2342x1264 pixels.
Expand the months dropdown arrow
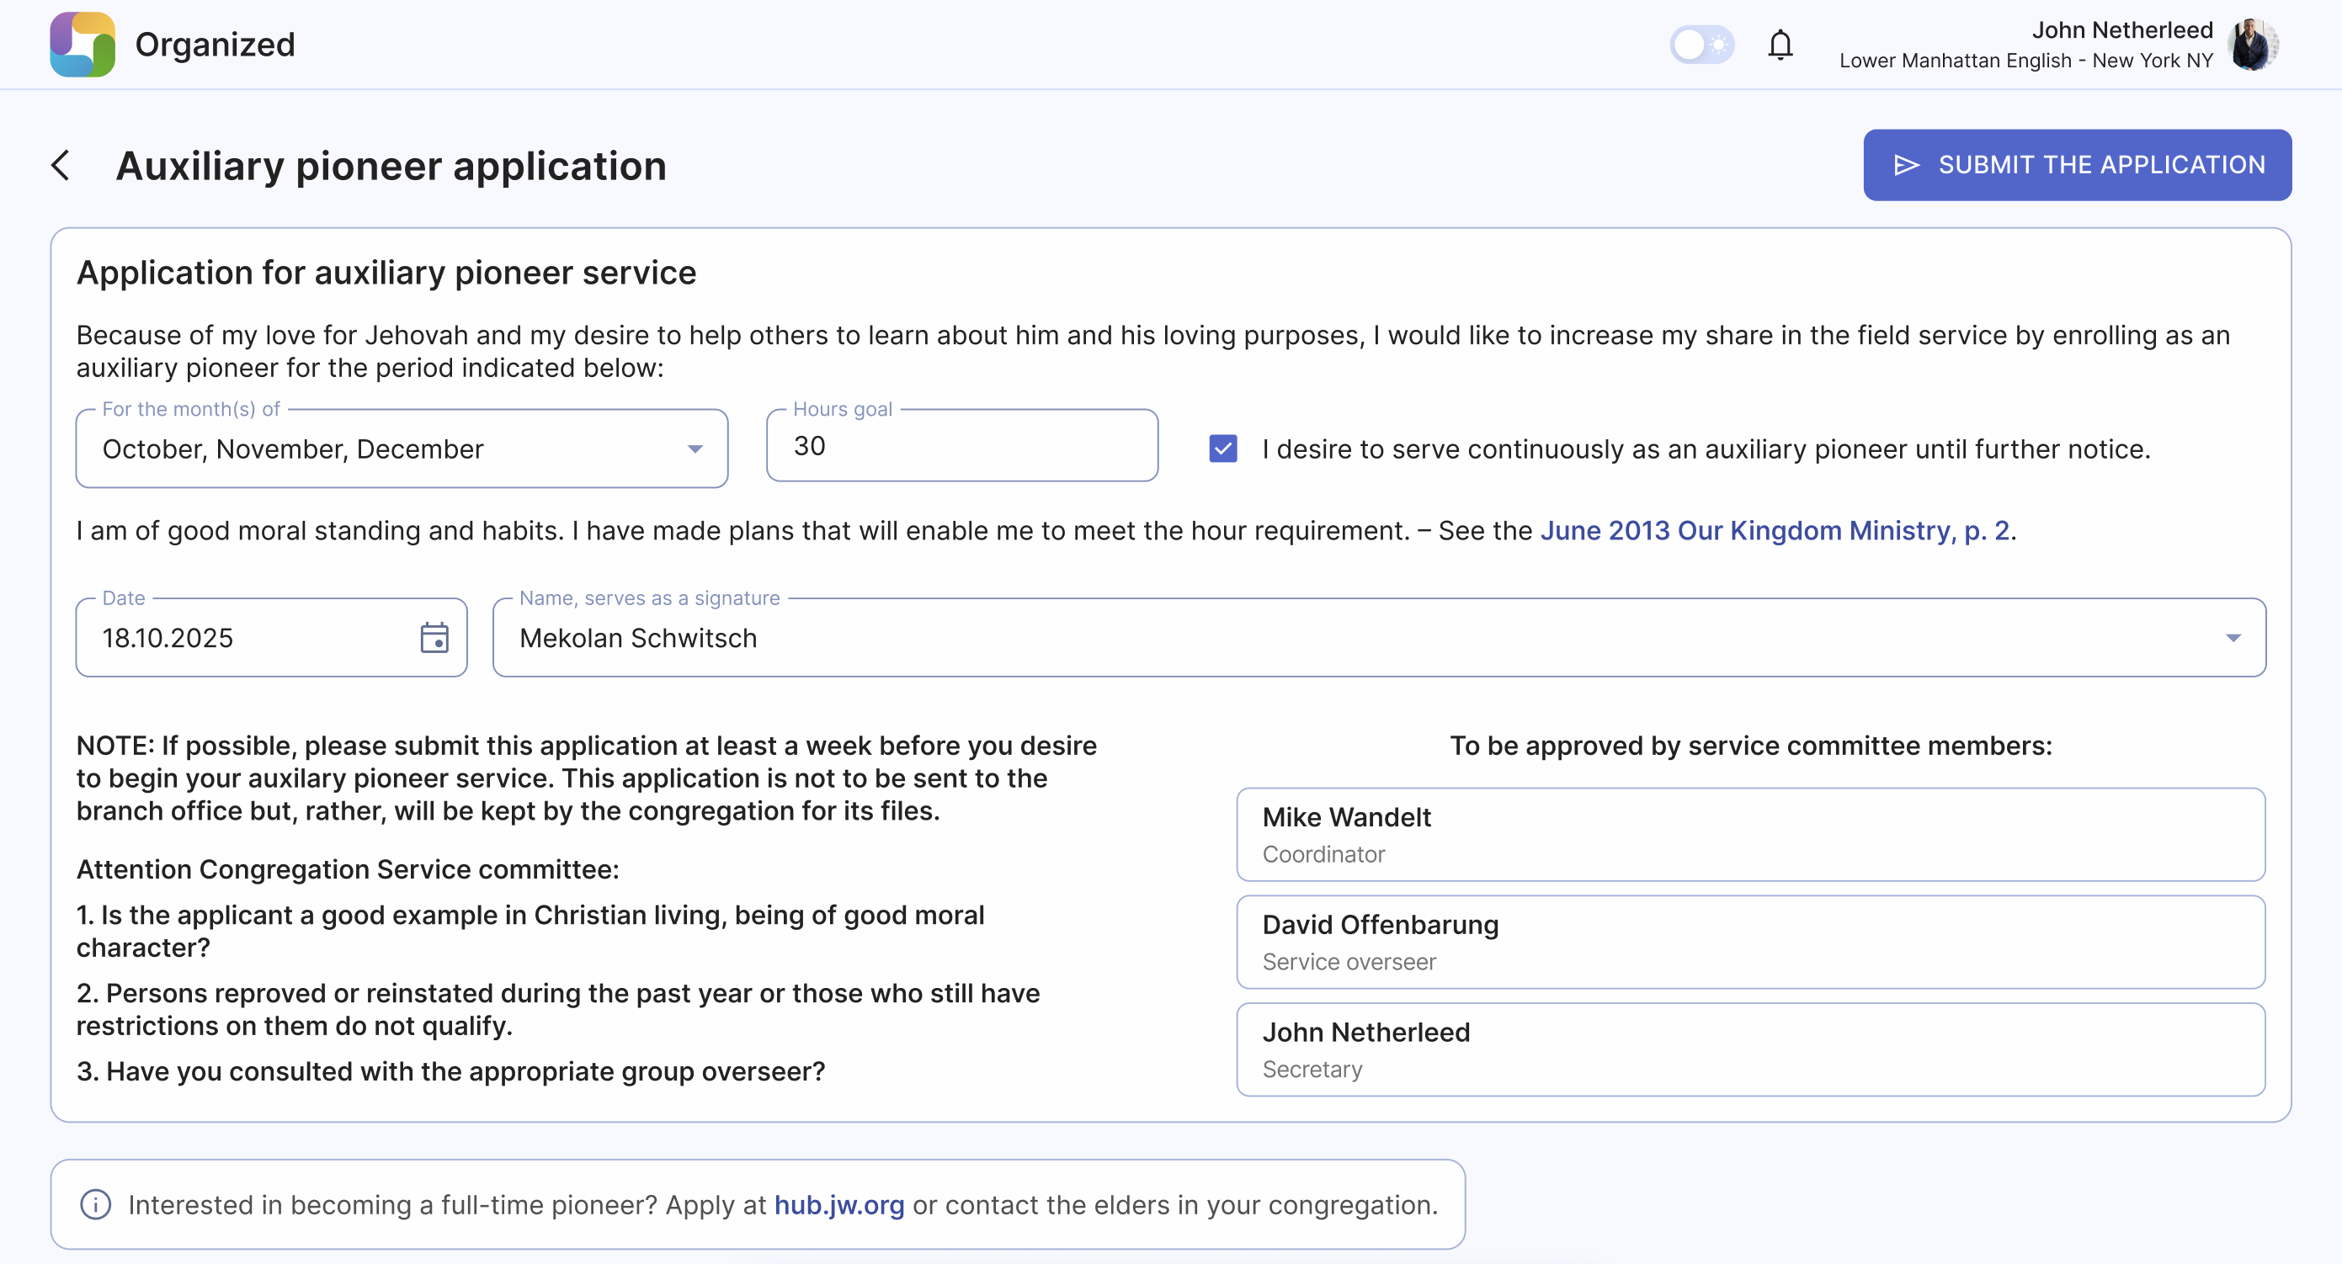pos(695,449)
